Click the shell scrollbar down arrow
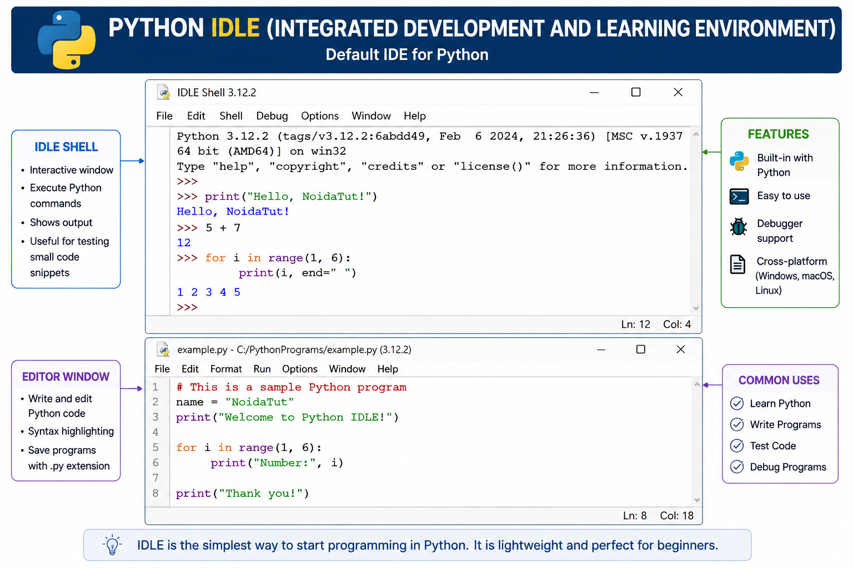853x568 pixels. pos(696,308)
